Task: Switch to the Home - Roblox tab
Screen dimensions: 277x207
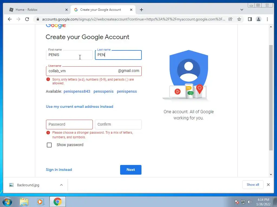Action: 37,10
